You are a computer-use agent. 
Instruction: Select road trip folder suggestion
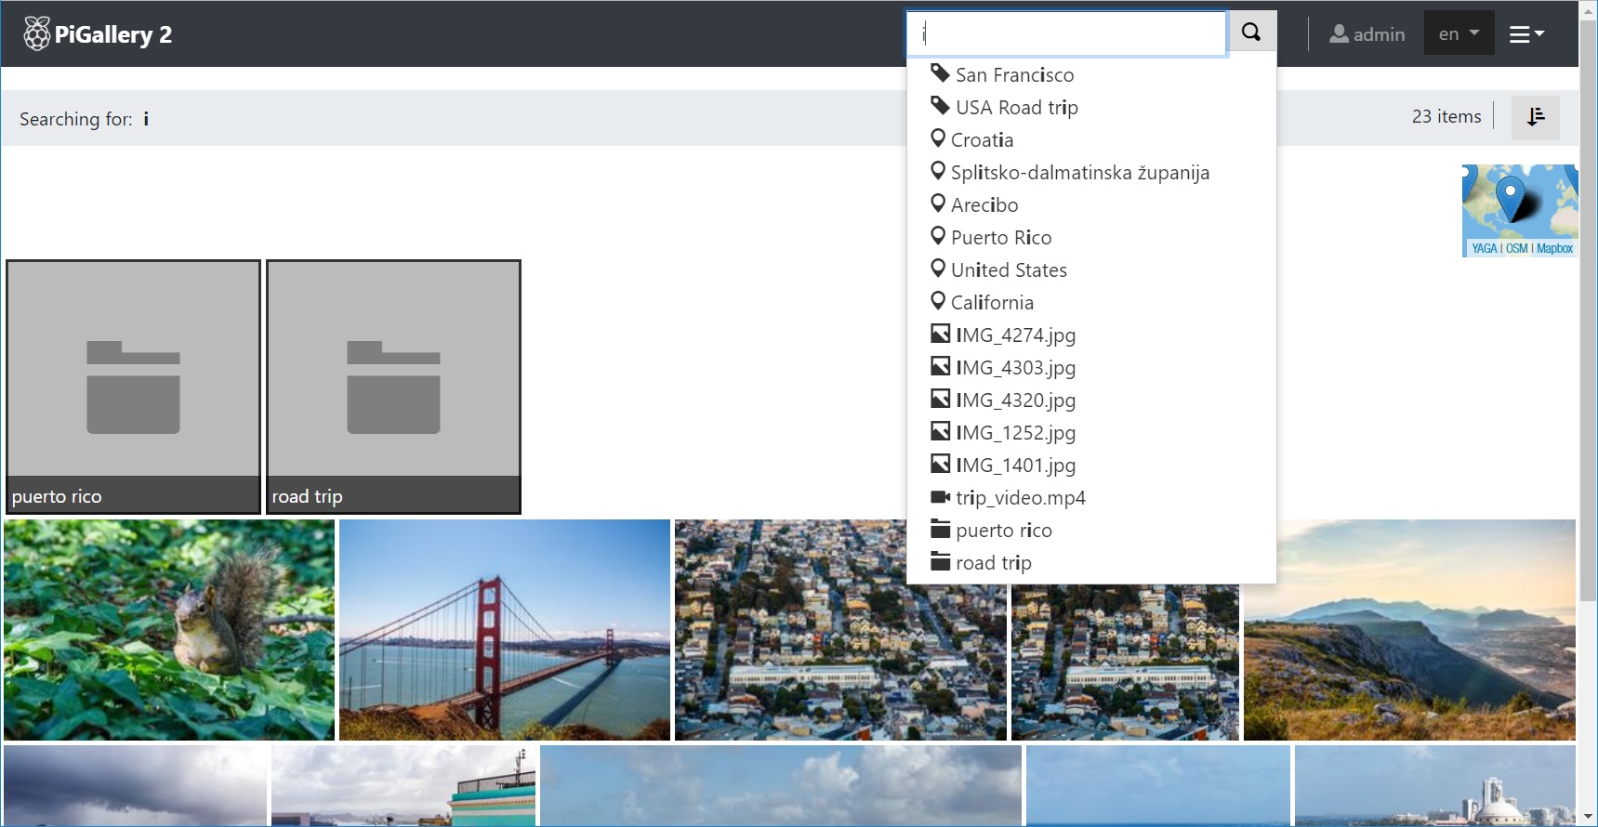coord(993,563)
